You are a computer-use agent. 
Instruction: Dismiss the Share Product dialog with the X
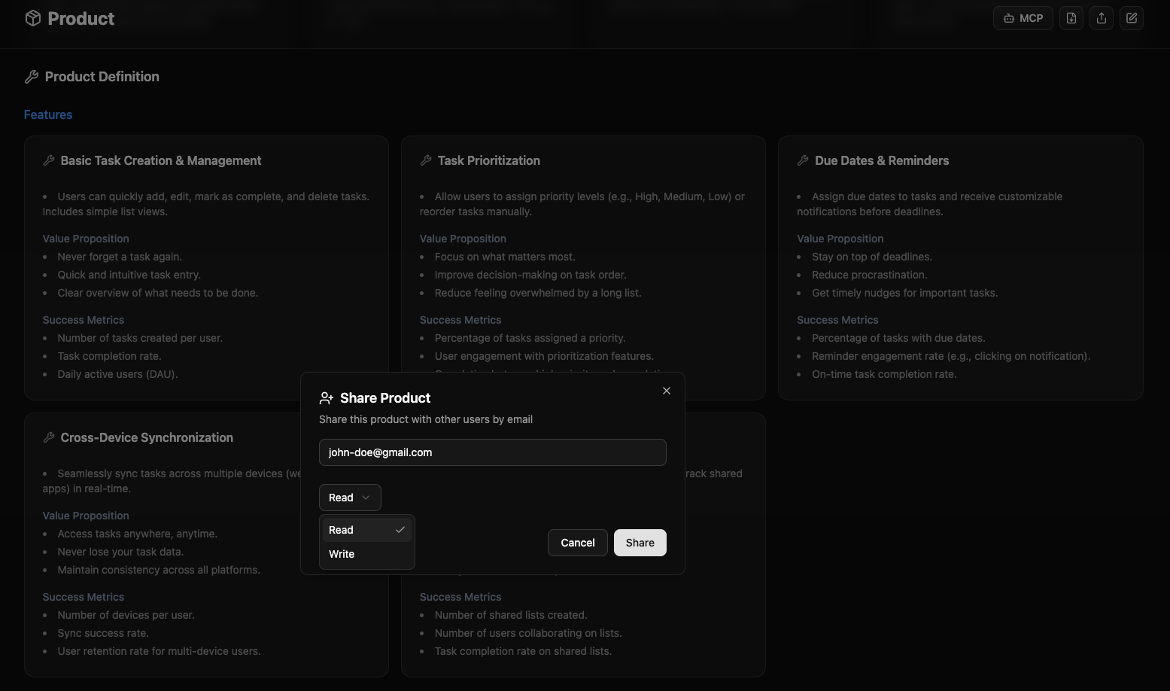pos(667,390)
